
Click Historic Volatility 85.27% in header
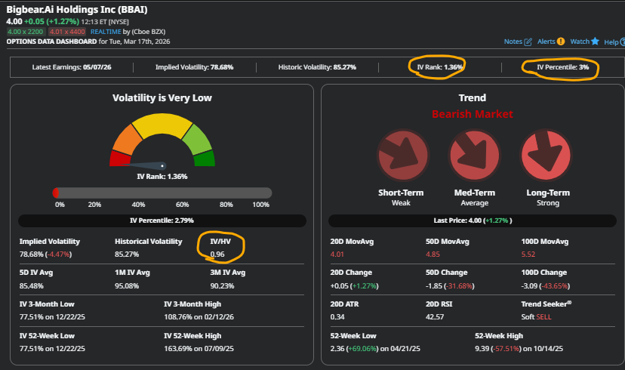(x=317, y=67)
